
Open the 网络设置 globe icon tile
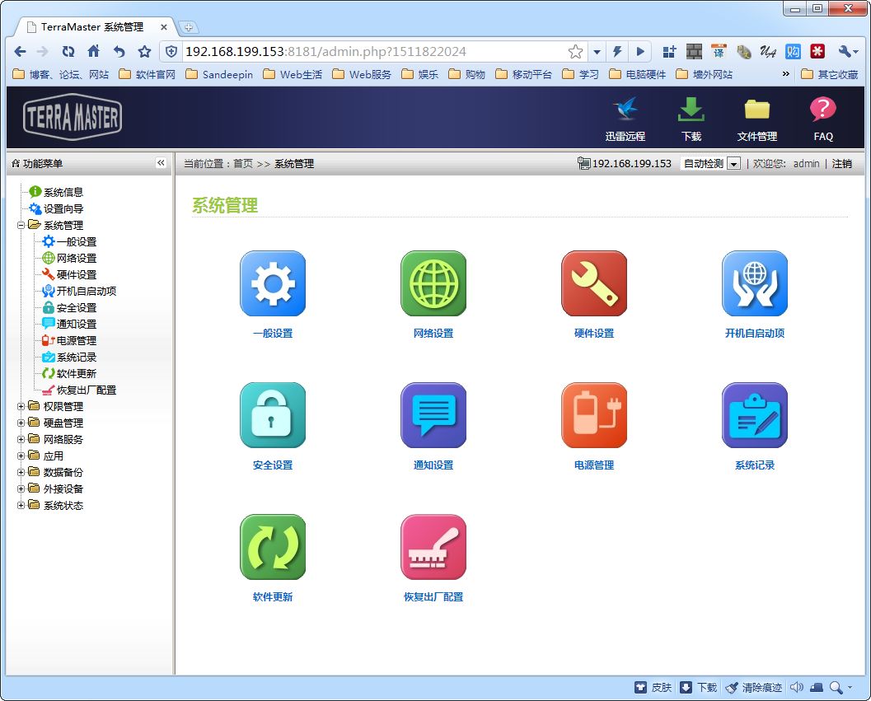click(433, 284)
